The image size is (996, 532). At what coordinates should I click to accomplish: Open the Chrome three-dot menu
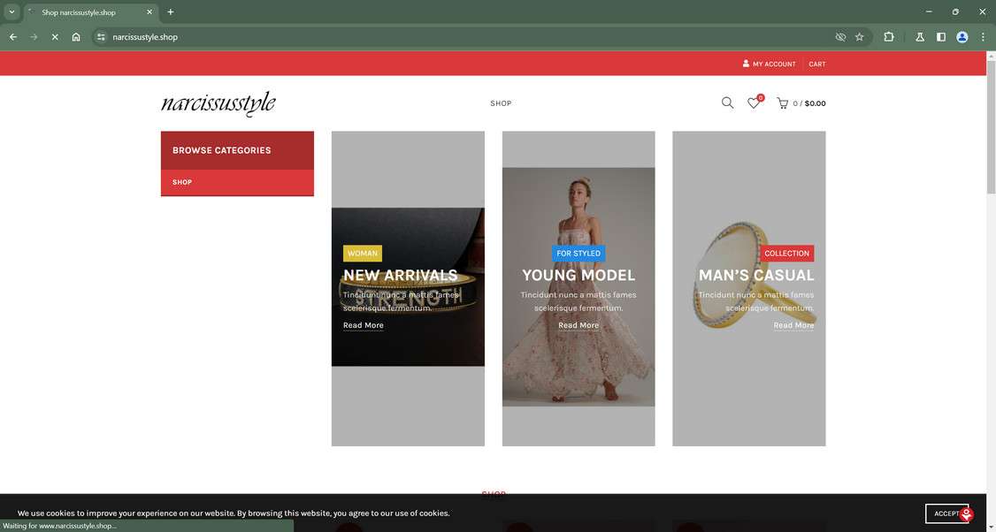coord(983,37)
